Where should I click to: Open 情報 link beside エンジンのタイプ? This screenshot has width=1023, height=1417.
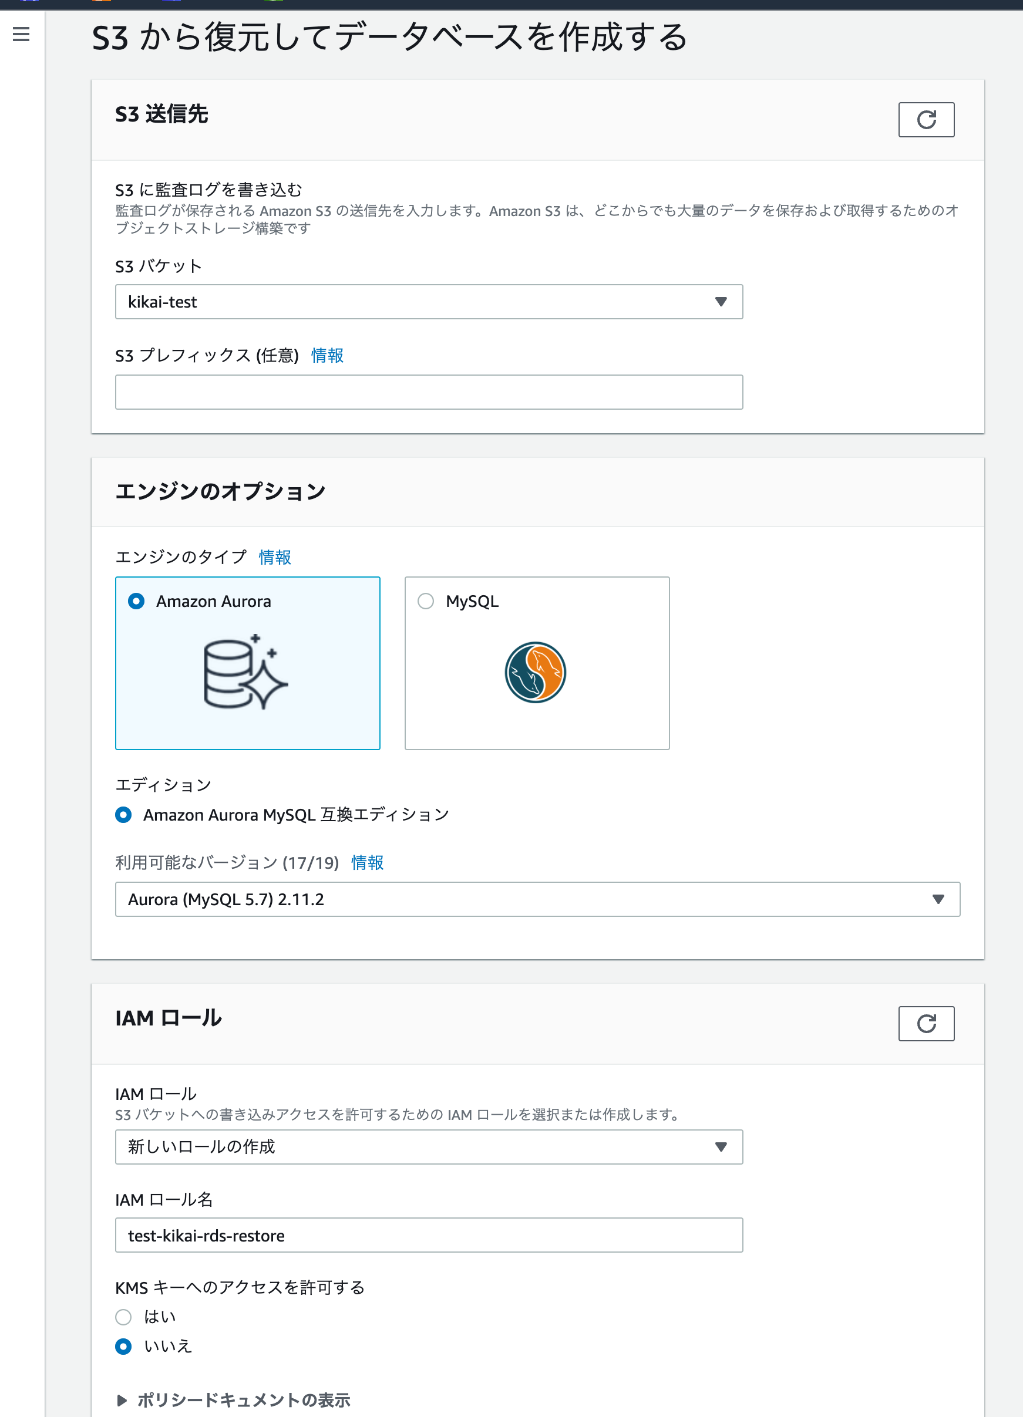pyautogui.click(x=275, y=556)
